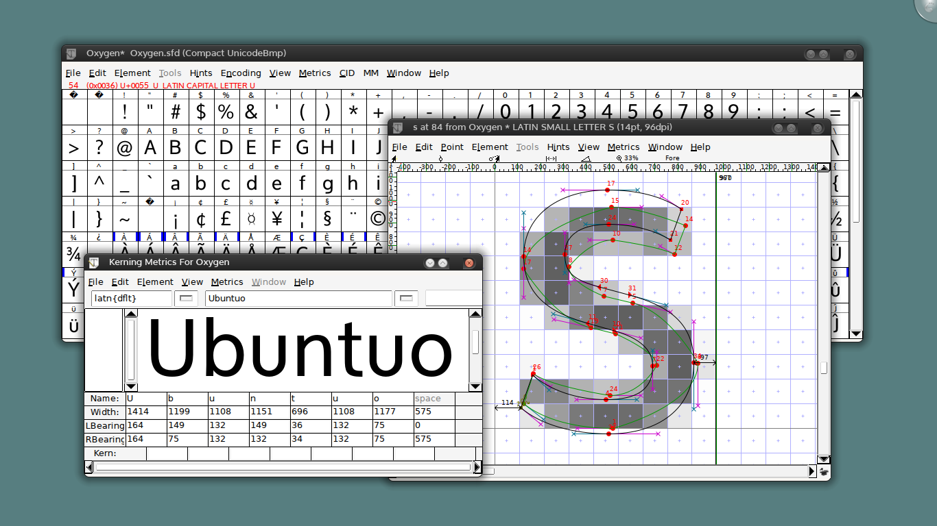Open script list dropdown beside latn{dflt} field
937x526 pixels.
[x=185, y=298]
